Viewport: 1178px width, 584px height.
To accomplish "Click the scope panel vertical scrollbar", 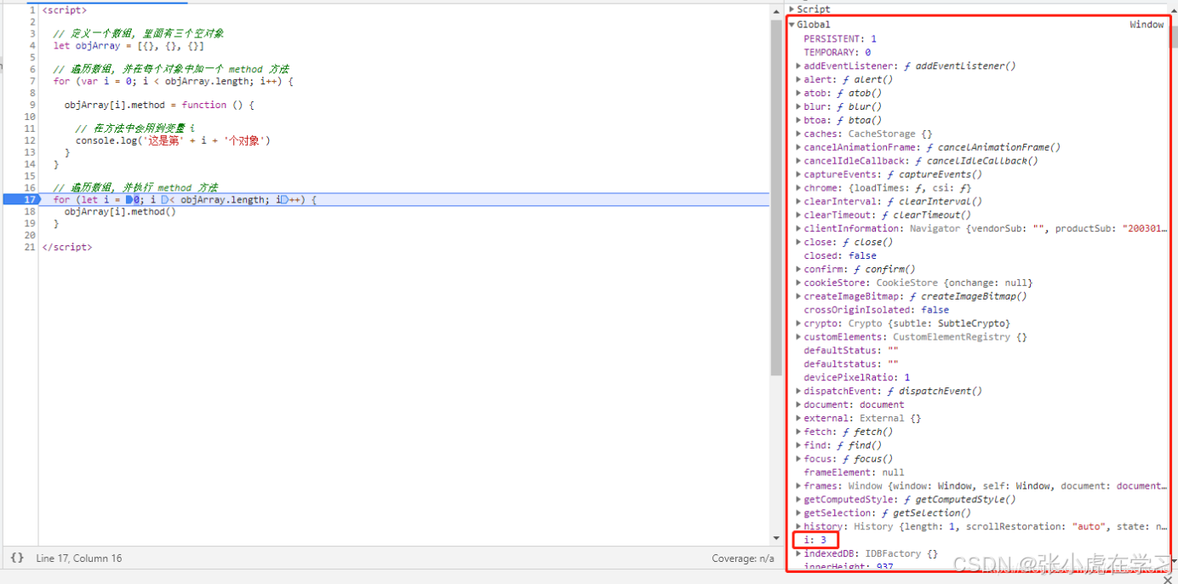I will pos(1174,38).
